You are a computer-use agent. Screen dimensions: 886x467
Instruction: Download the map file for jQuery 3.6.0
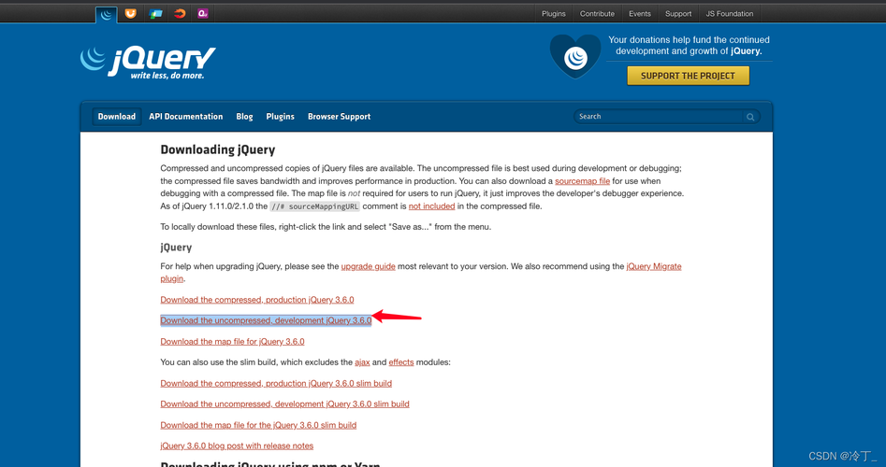pyautogui.click(x=232, y=341)
